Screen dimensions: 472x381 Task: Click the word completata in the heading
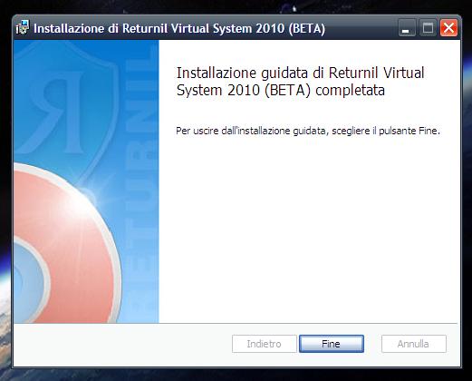click(350, 90)
